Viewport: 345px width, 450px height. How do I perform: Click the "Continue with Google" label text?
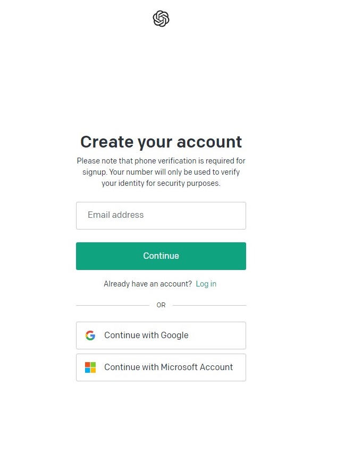(146, 336)
